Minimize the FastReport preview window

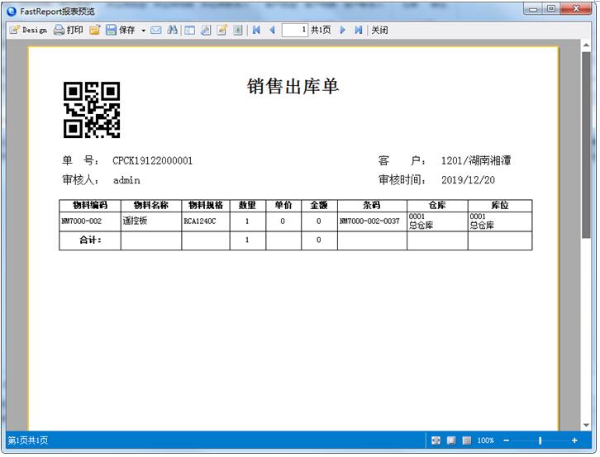533,9
